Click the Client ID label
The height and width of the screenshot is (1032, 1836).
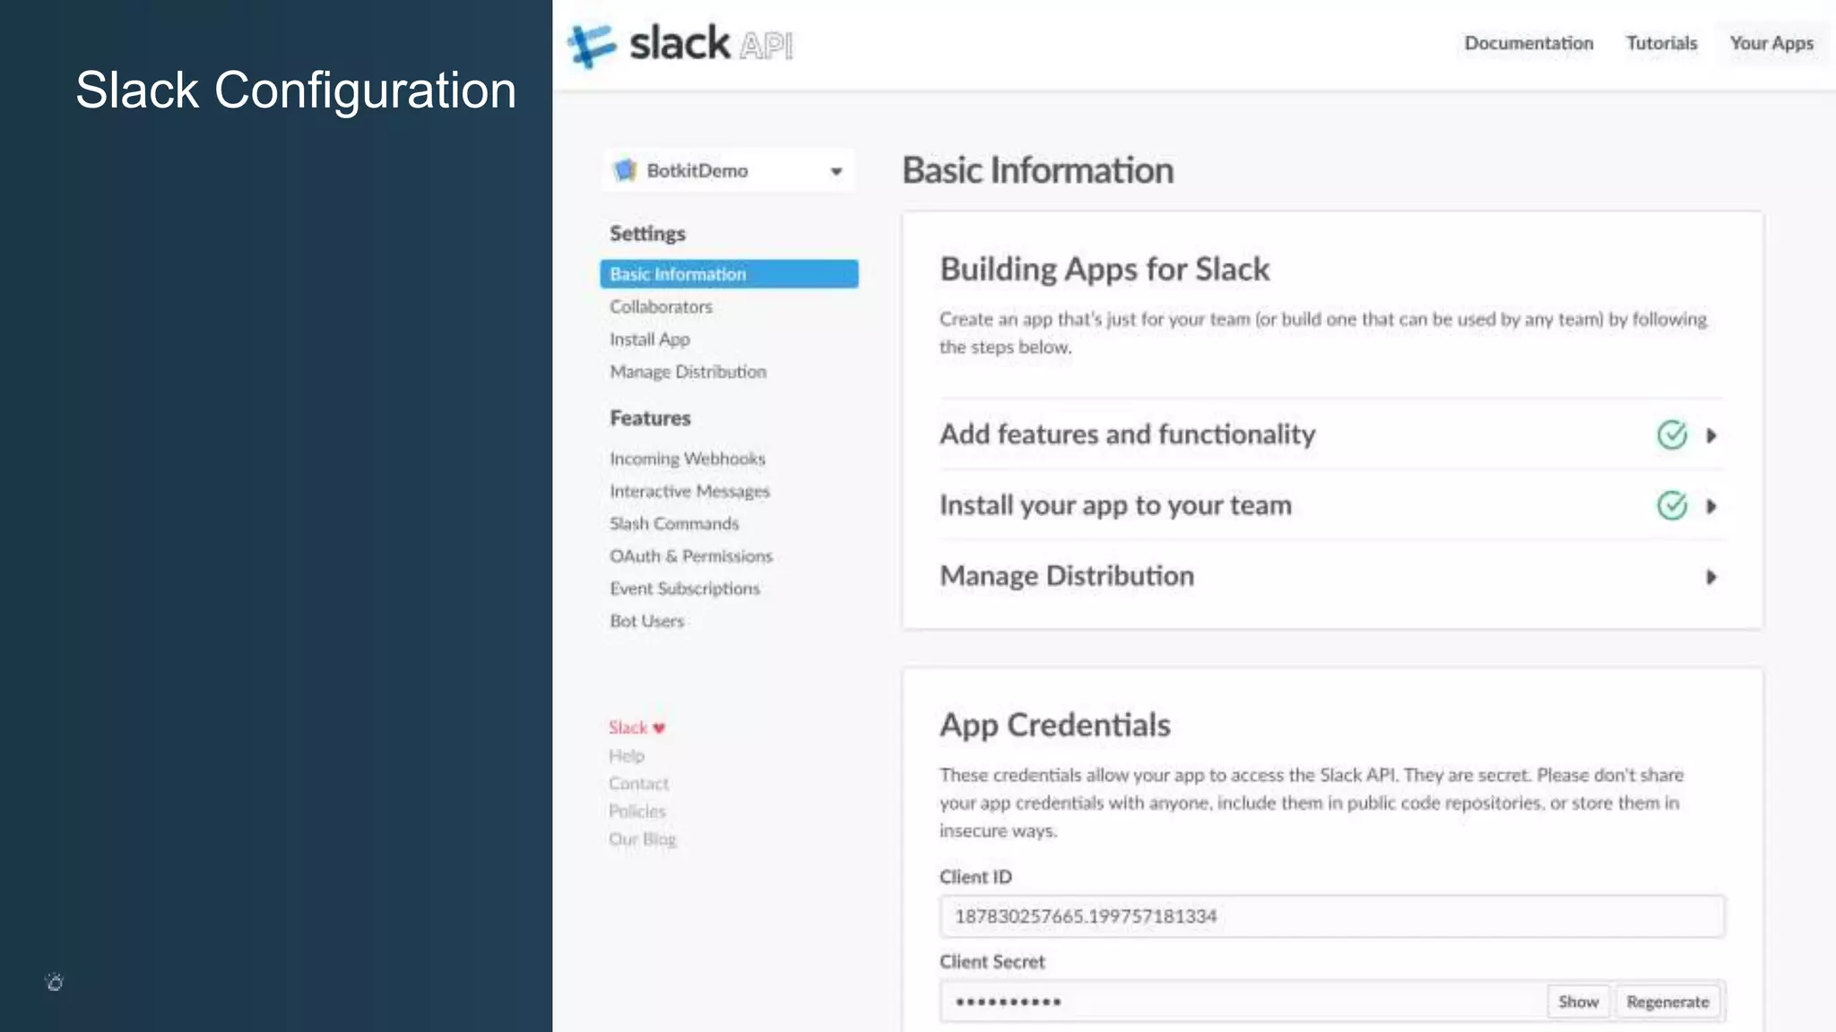pos(975,877)
